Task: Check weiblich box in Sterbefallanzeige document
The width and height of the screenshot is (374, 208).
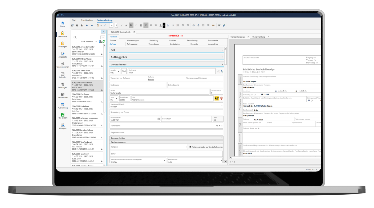Action: 296,91
